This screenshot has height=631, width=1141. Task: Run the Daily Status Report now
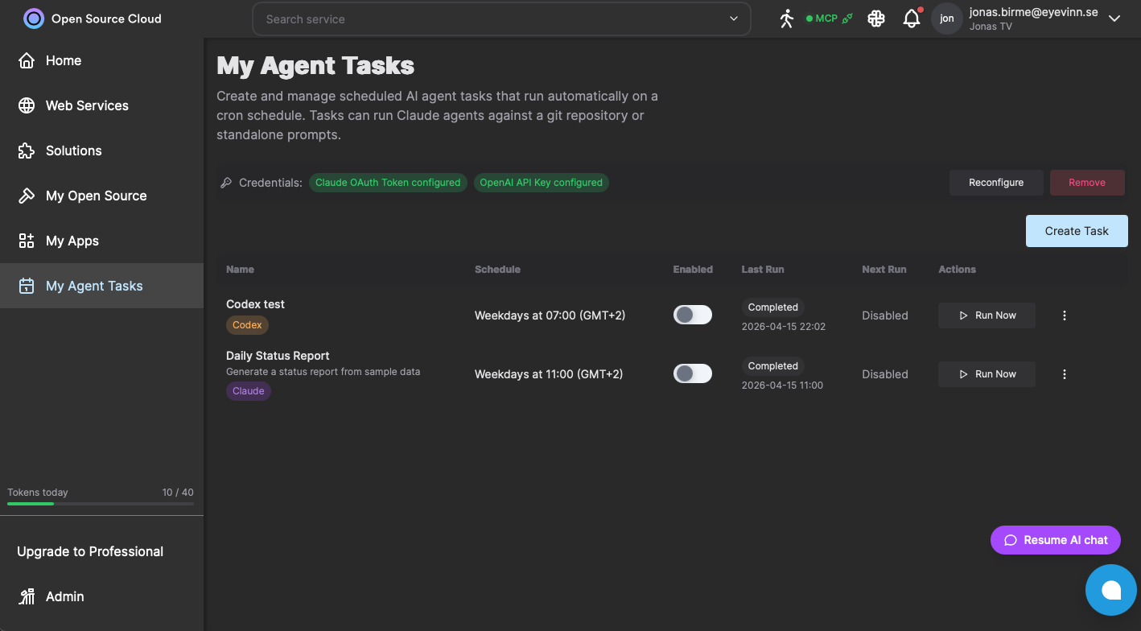987,373
